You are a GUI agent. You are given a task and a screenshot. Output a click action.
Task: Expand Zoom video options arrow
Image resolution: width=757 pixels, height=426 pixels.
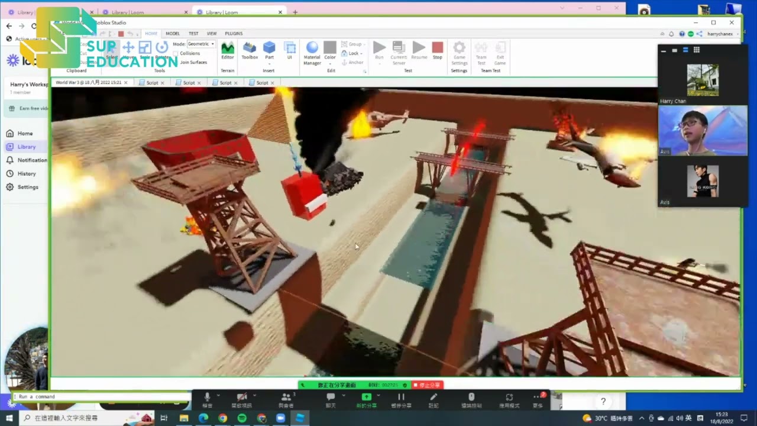[x=255, y=395]
